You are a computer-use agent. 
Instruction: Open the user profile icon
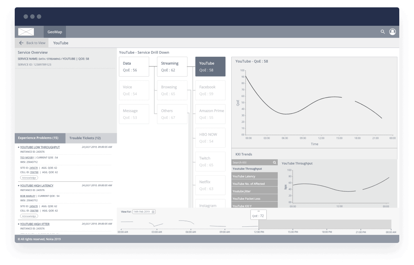392,32
